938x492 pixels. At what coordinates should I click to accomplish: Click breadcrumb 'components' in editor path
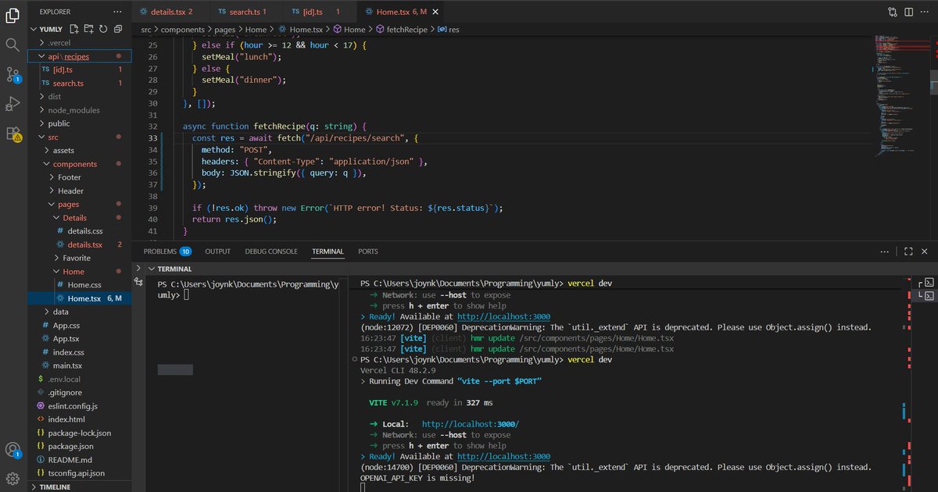click(183, 29)
